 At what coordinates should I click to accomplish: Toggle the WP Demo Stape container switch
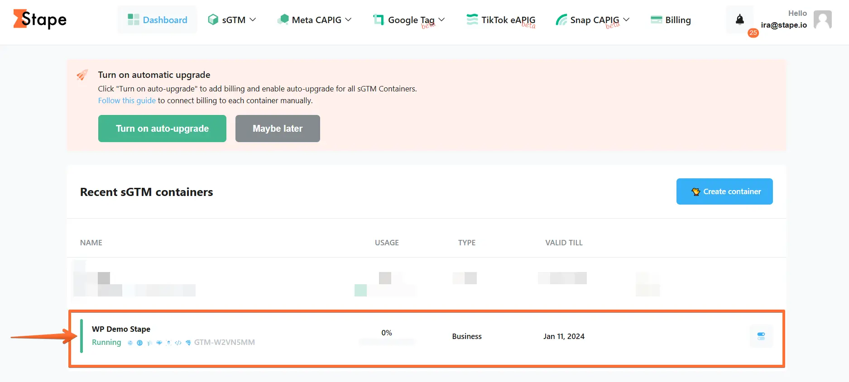coord(761,336)
